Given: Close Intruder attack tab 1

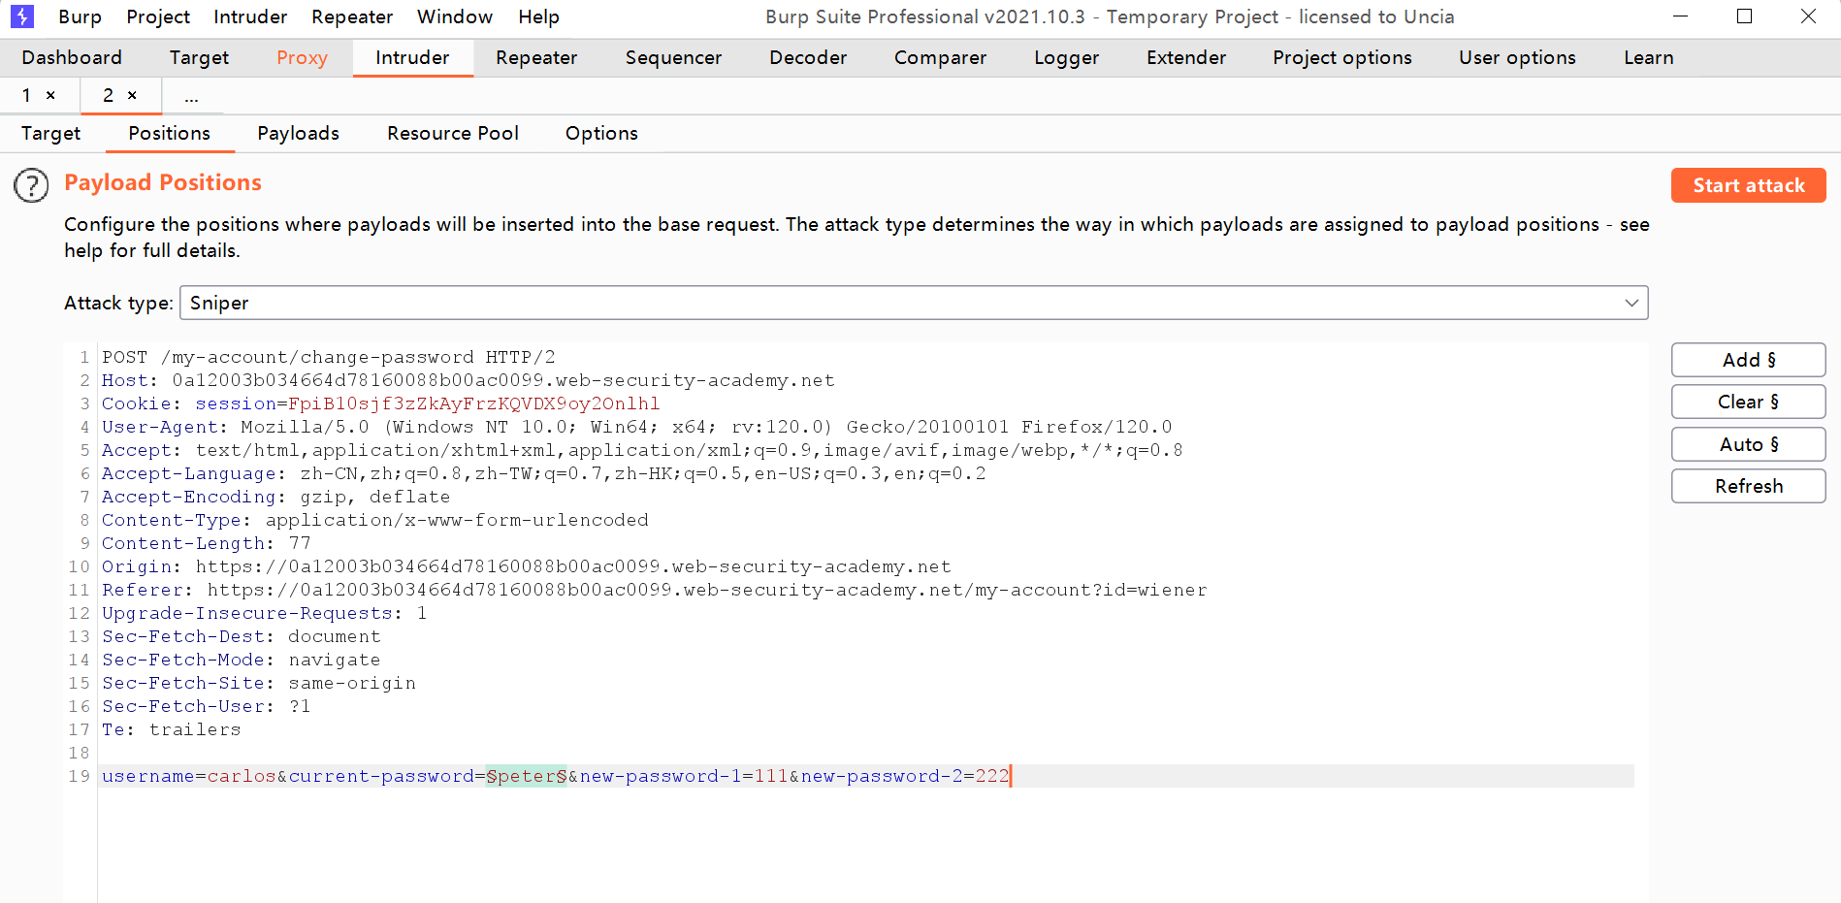Looking at the screenshot, I should coord(50,95).
